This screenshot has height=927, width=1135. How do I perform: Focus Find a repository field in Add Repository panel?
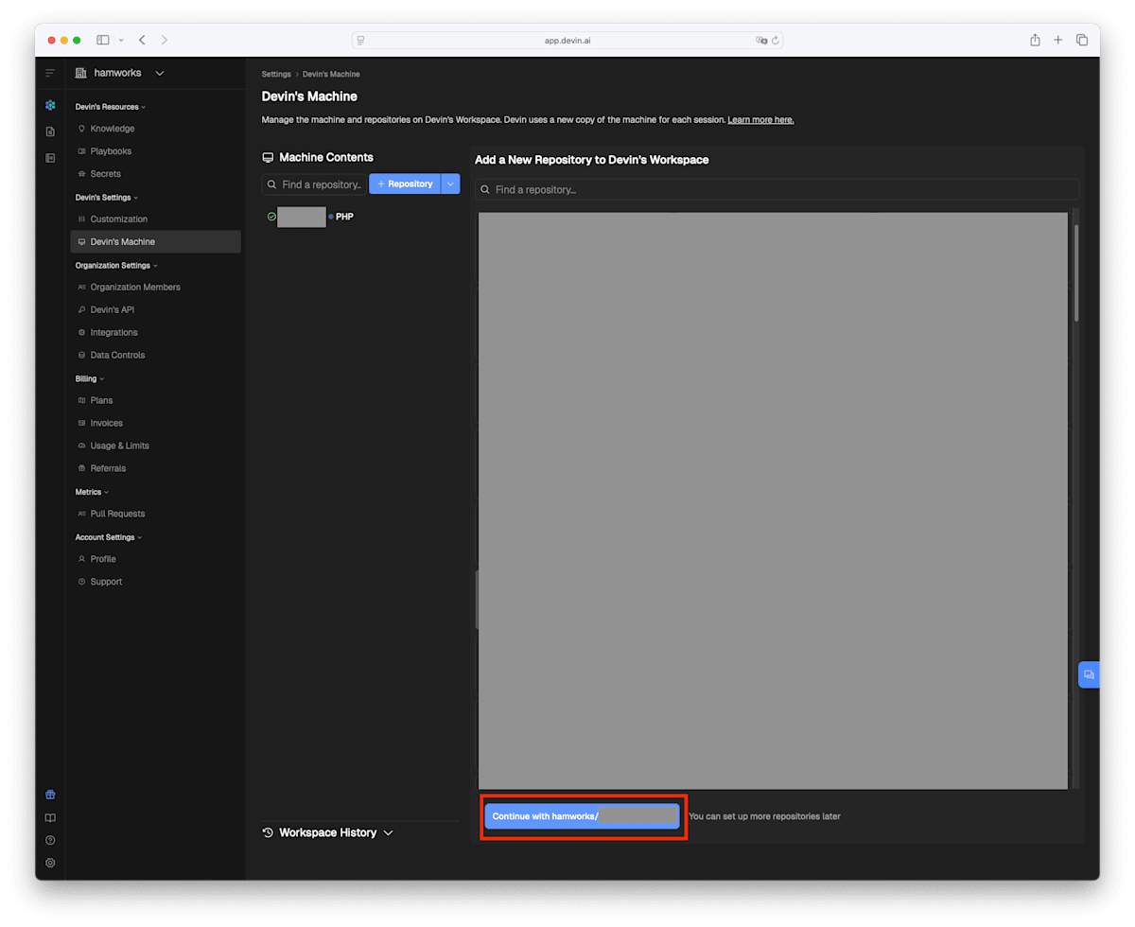777,189
